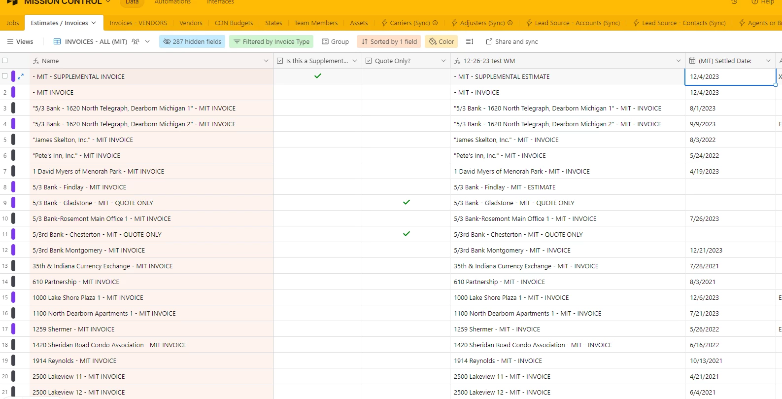782x399 pixels.
Task: Uncheck Quote Only for 5/3 Bank - Gladstone
Action: pos(407,202)
